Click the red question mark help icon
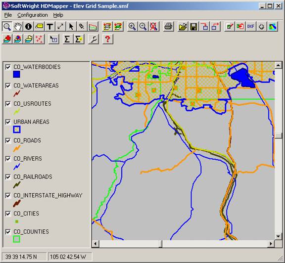The image size is (285, 263). pos(107,39)
